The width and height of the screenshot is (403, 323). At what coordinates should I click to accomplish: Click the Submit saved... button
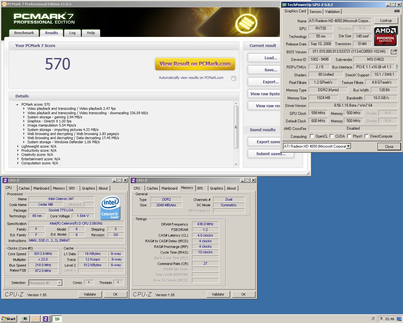pyautogui.click(x=271, y=154)
